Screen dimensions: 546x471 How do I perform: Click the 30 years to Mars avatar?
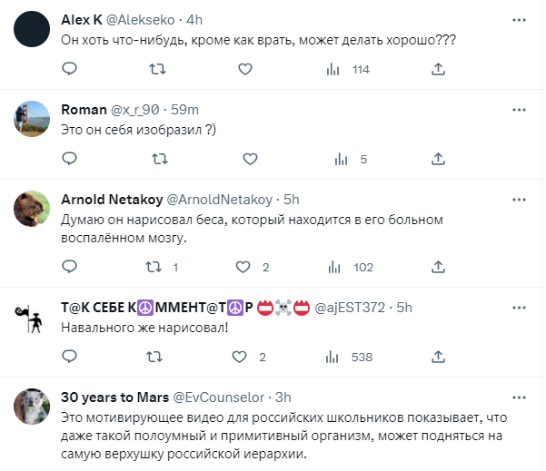coord(31,407)
